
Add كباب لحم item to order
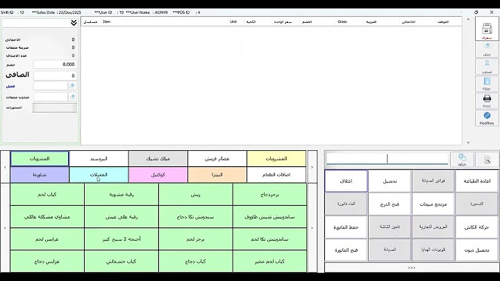click(47, 195)
